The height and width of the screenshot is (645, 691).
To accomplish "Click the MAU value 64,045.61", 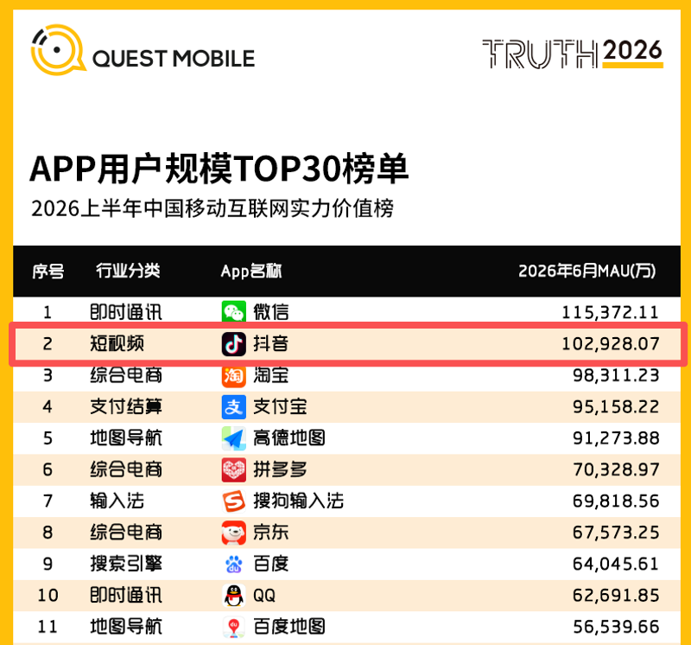I will point(616,564).
